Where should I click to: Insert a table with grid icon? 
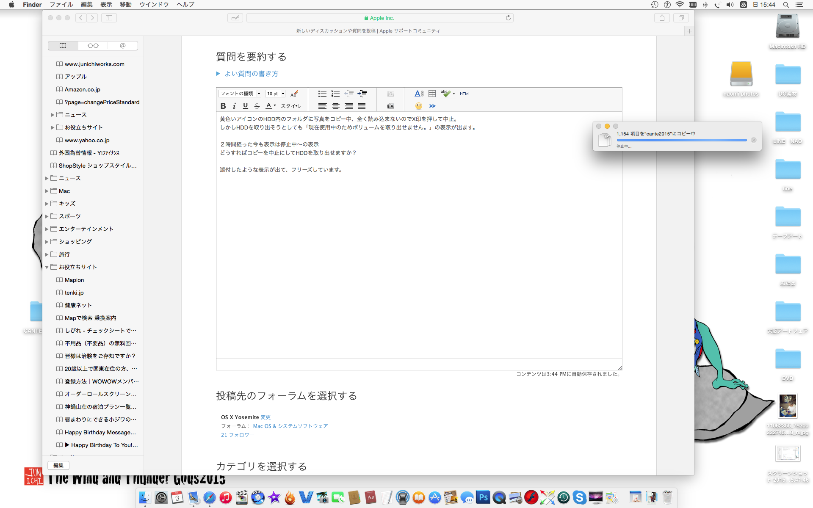click(x=432, y=94)
